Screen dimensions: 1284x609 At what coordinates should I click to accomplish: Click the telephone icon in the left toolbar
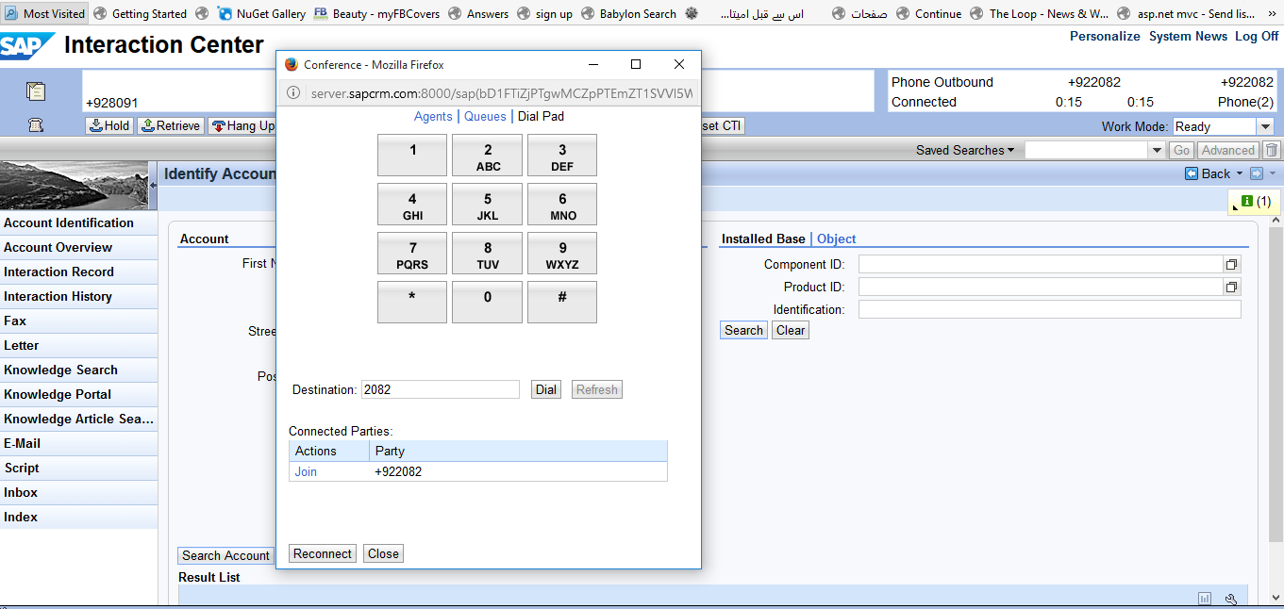point(36,125)
